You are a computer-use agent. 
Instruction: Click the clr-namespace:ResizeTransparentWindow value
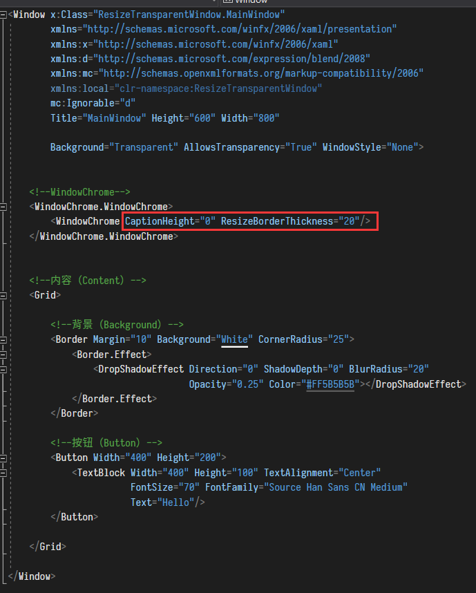coord(218,88)
